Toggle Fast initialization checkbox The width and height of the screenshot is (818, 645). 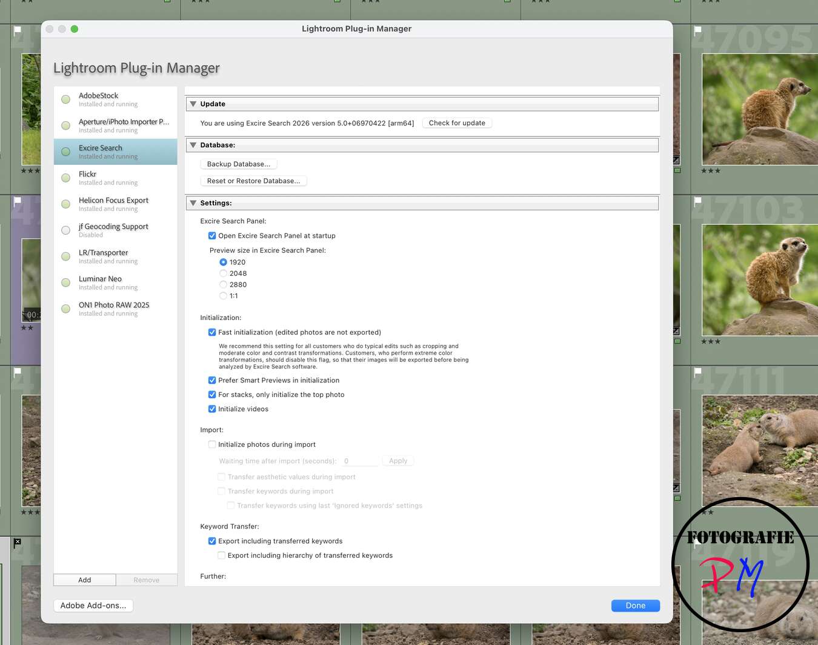212,332
